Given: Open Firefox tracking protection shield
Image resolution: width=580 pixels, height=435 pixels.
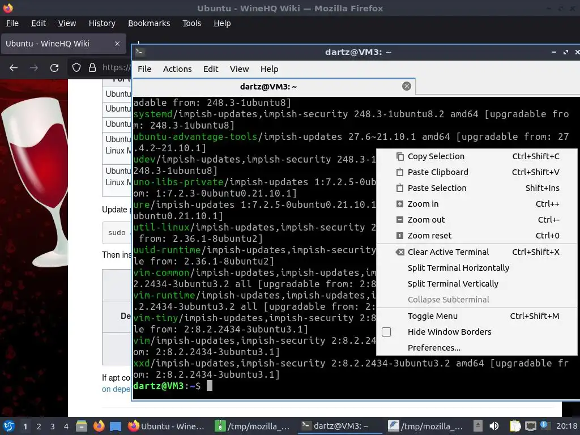Looking at the screenshot, I should pos(76,67).
